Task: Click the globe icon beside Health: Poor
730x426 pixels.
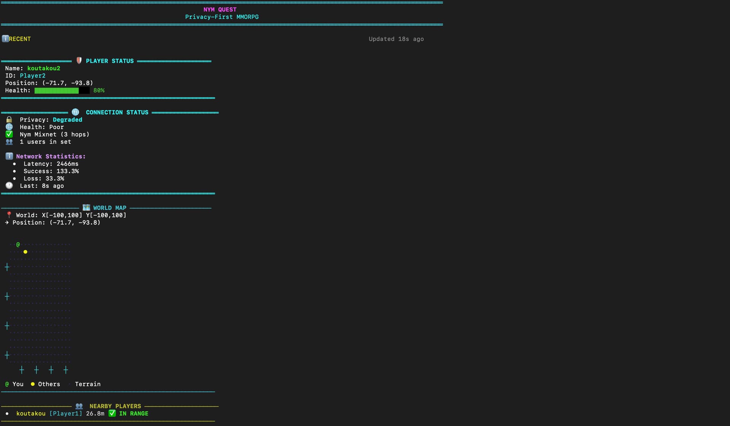Action: pyautogui.click(x=9, y=127)
